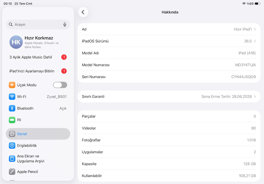The width and height of the screenshot is (264, 184).
Task: Tap the warranty expiry date 28.06.2028
Action: click(242, 97)
